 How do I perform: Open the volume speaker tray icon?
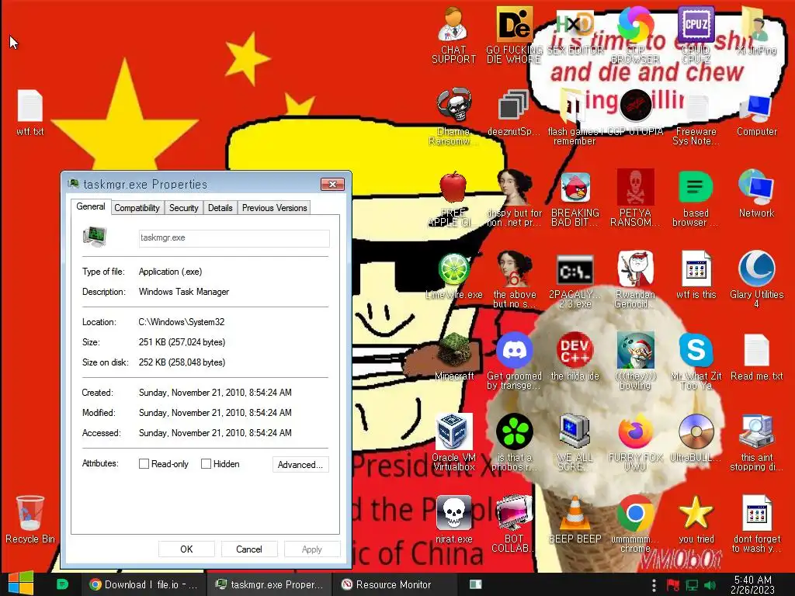point(710,585)
